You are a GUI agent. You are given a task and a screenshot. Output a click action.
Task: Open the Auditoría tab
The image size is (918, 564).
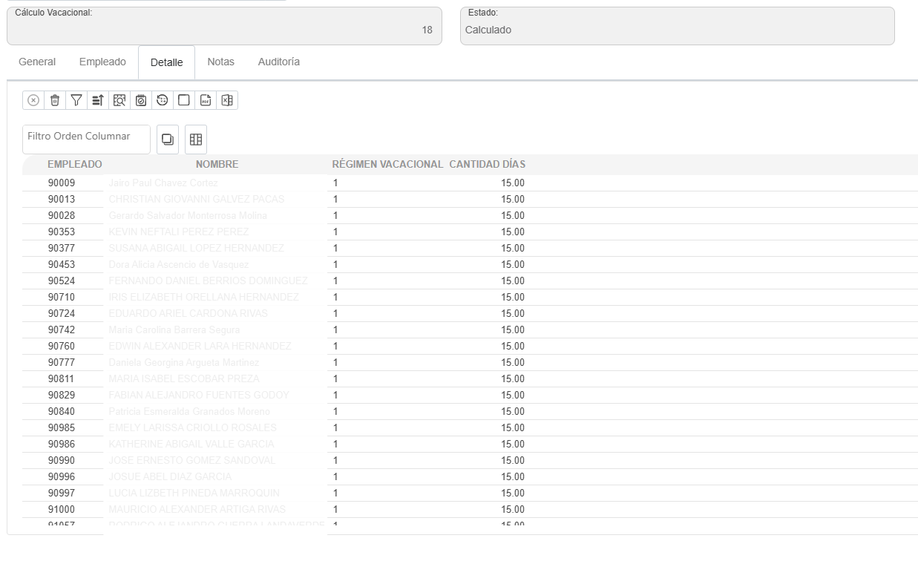pyautogui.click(x=279, y=62)
